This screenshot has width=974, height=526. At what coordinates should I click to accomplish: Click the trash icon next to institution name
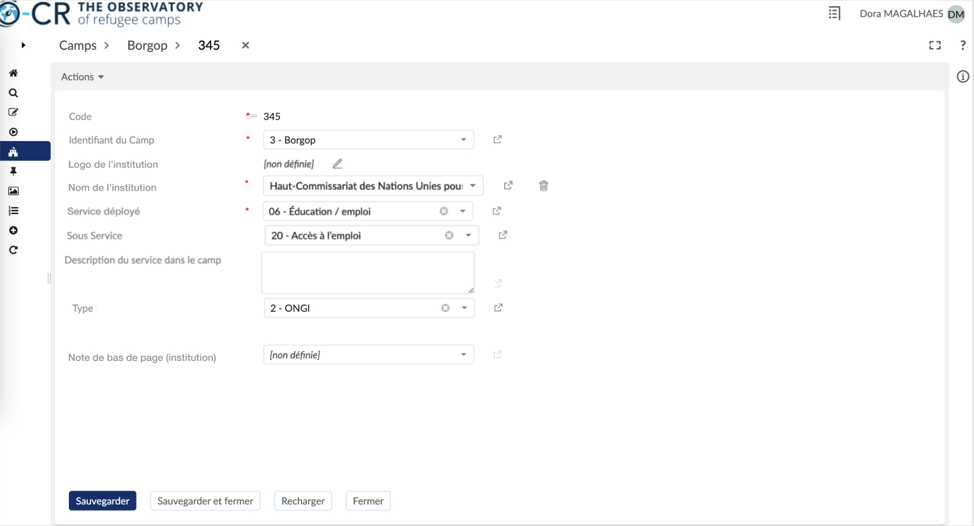pos(544,185)
